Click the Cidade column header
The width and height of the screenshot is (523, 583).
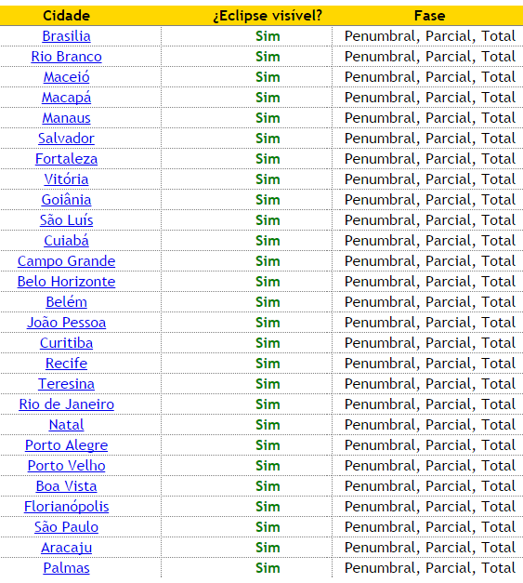[x=66, y=16]
